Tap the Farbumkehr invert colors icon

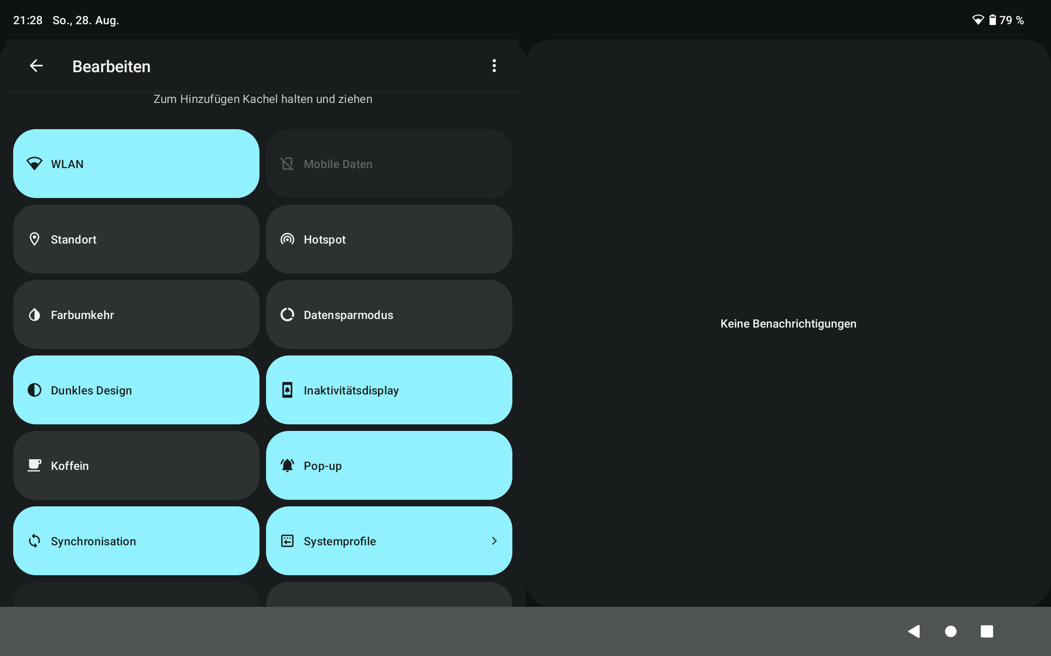click(34, 315)
